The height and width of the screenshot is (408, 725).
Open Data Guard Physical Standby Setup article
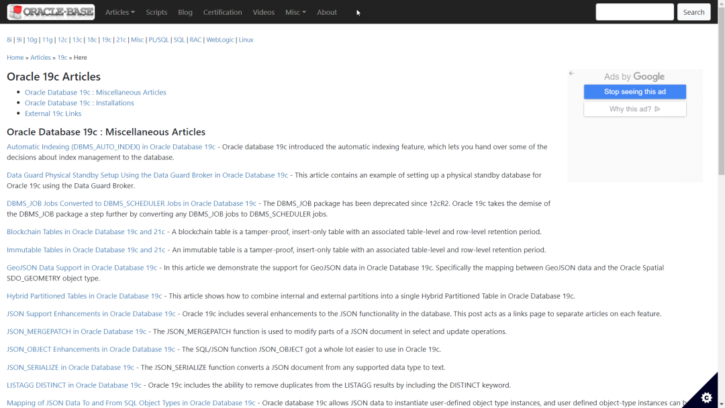click(x=148, y=174)
